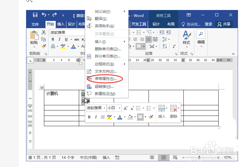248x167 pixels.
Task: Switch to the Insert (插入) tab
Action: click(x=61, y=24)
